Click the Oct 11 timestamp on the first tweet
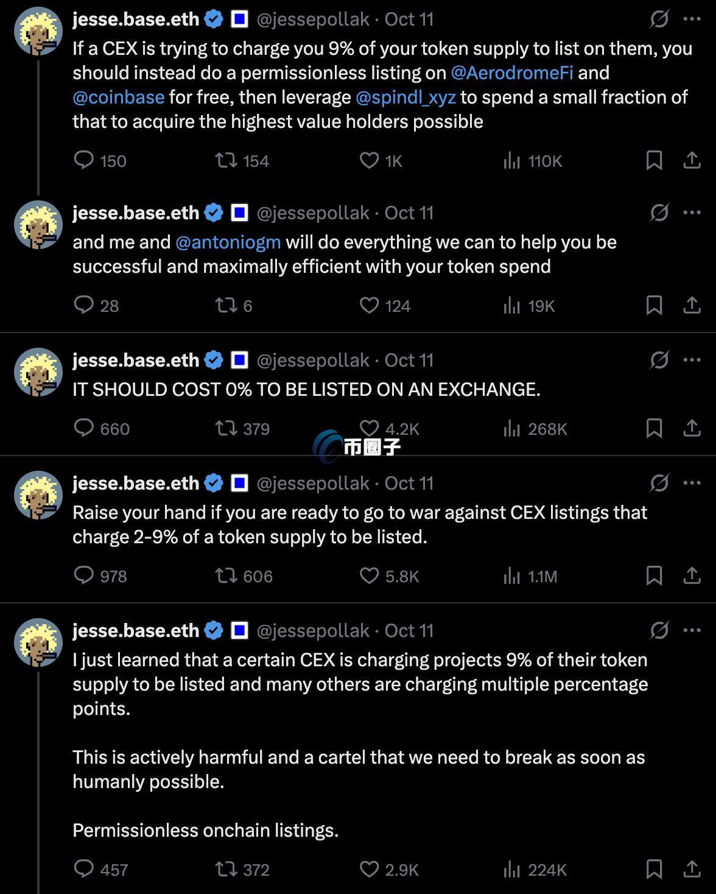Screen dimensions: 716x894 click(409, 19)
